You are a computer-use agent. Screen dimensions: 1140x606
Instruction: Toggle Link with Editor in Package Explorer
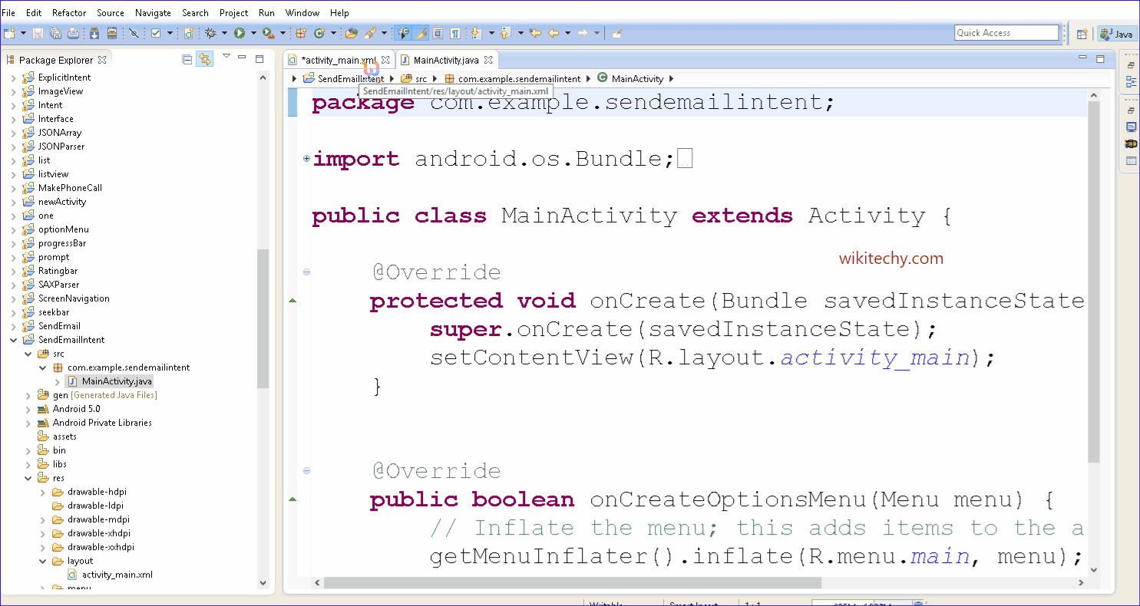204,59
